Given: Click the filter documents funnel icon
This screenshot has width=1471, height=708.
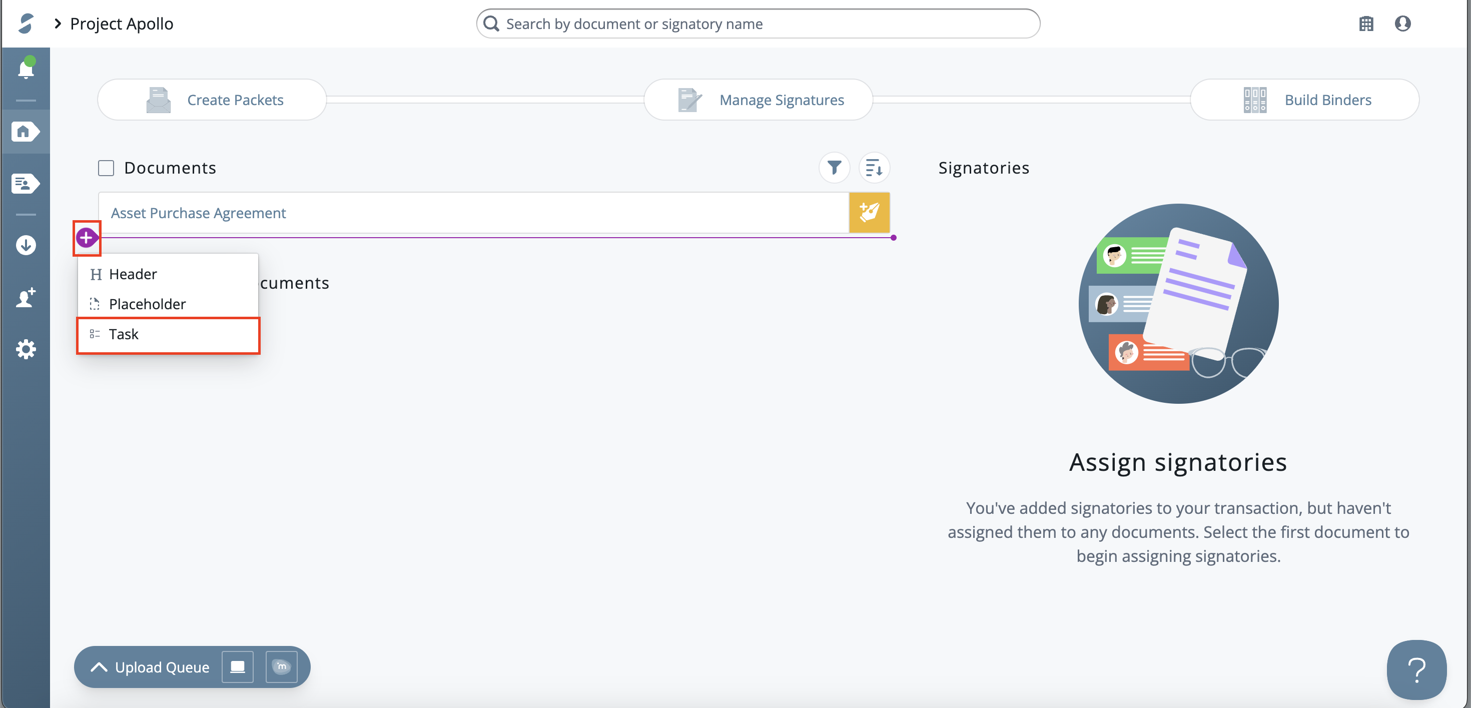Looking at the screenshot, I should (x=834, y=168).
